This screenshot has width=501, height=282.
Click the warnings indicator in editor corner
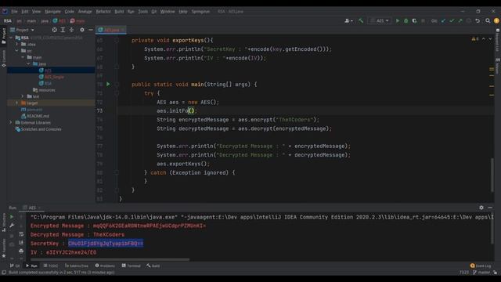coord(475,39)
